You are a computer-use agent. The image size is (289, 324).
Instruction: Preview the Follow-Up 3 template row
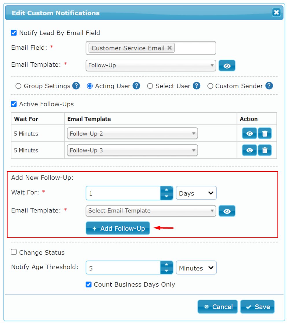[x=249, y=150]
